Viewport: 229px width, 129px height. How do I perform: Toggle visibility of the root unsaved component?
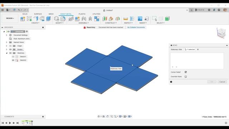9,32
